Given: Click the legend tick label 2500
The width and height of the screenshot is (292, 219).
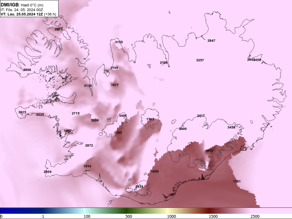Looking at the screenshot, I should pyautogui.click(x=255, y=216).
